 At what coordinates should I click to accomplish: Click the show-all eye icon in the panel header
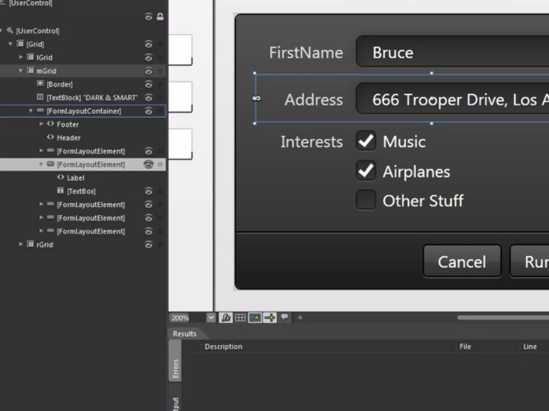149,17
